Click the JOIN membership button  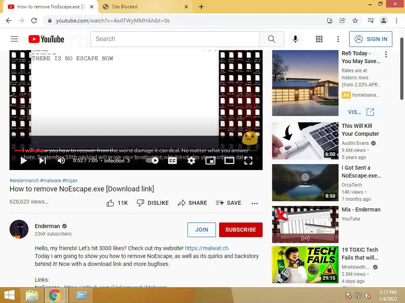[201, 230]
